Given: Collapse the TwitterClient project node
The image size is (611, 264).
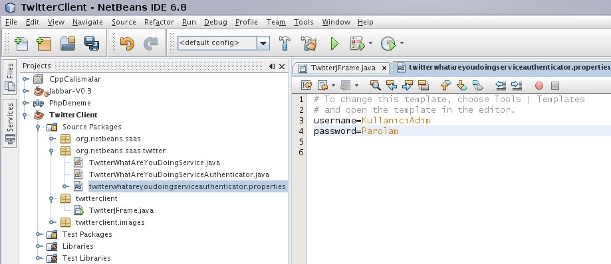Looking at the screenshot, I should (25, 115).
